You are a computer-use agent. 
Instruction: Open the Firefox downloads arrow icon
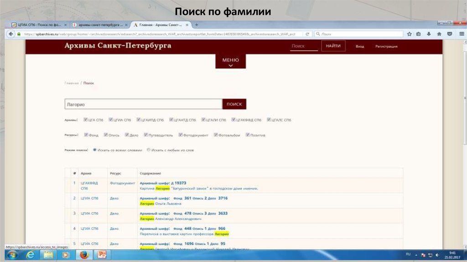[429, 34]
